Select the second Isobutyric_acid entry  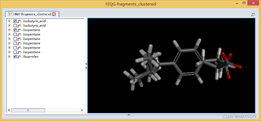point(34,26)
